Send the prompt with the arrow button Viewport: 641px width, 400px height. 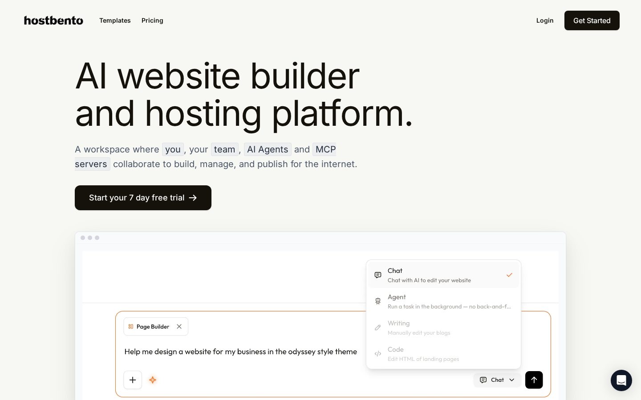(x=534, y=380)
